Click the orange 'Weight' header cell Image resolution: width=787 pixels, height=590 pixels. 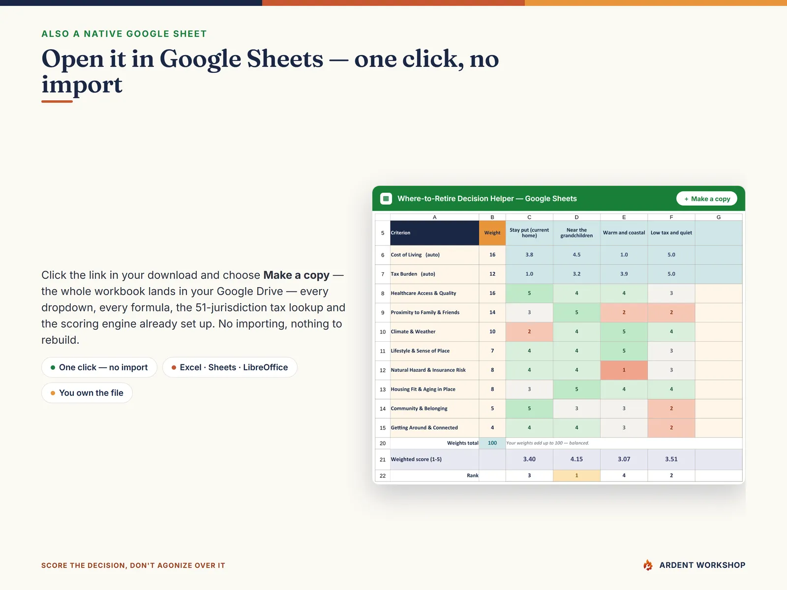[492, 233]
